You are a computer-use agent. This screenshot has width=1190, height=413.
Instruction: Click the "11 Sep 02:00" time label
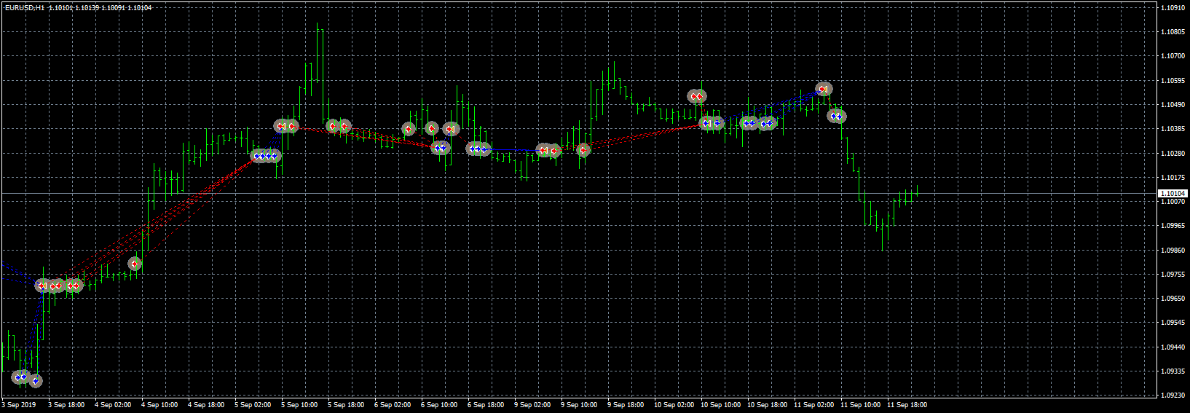click(x=813, y=405)
